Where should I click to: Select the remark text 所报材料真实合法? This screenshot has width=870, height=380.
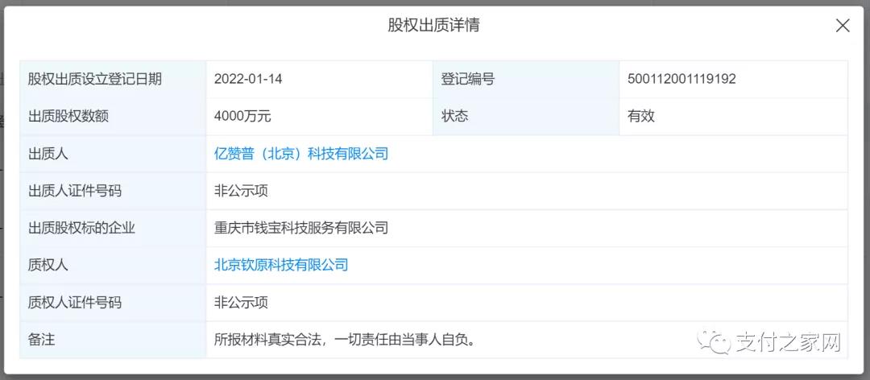tap(268, 340)
